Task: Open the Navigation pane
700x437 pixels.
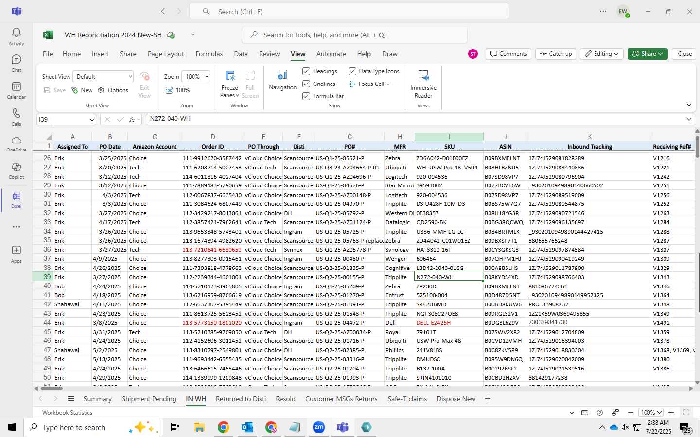Action: coord(282,80)
